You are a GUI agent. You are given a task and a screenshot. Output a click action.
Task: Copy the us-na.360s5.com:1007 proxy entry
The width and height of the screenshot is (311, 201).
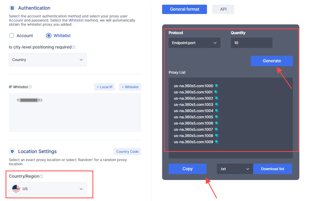(217, 129)
